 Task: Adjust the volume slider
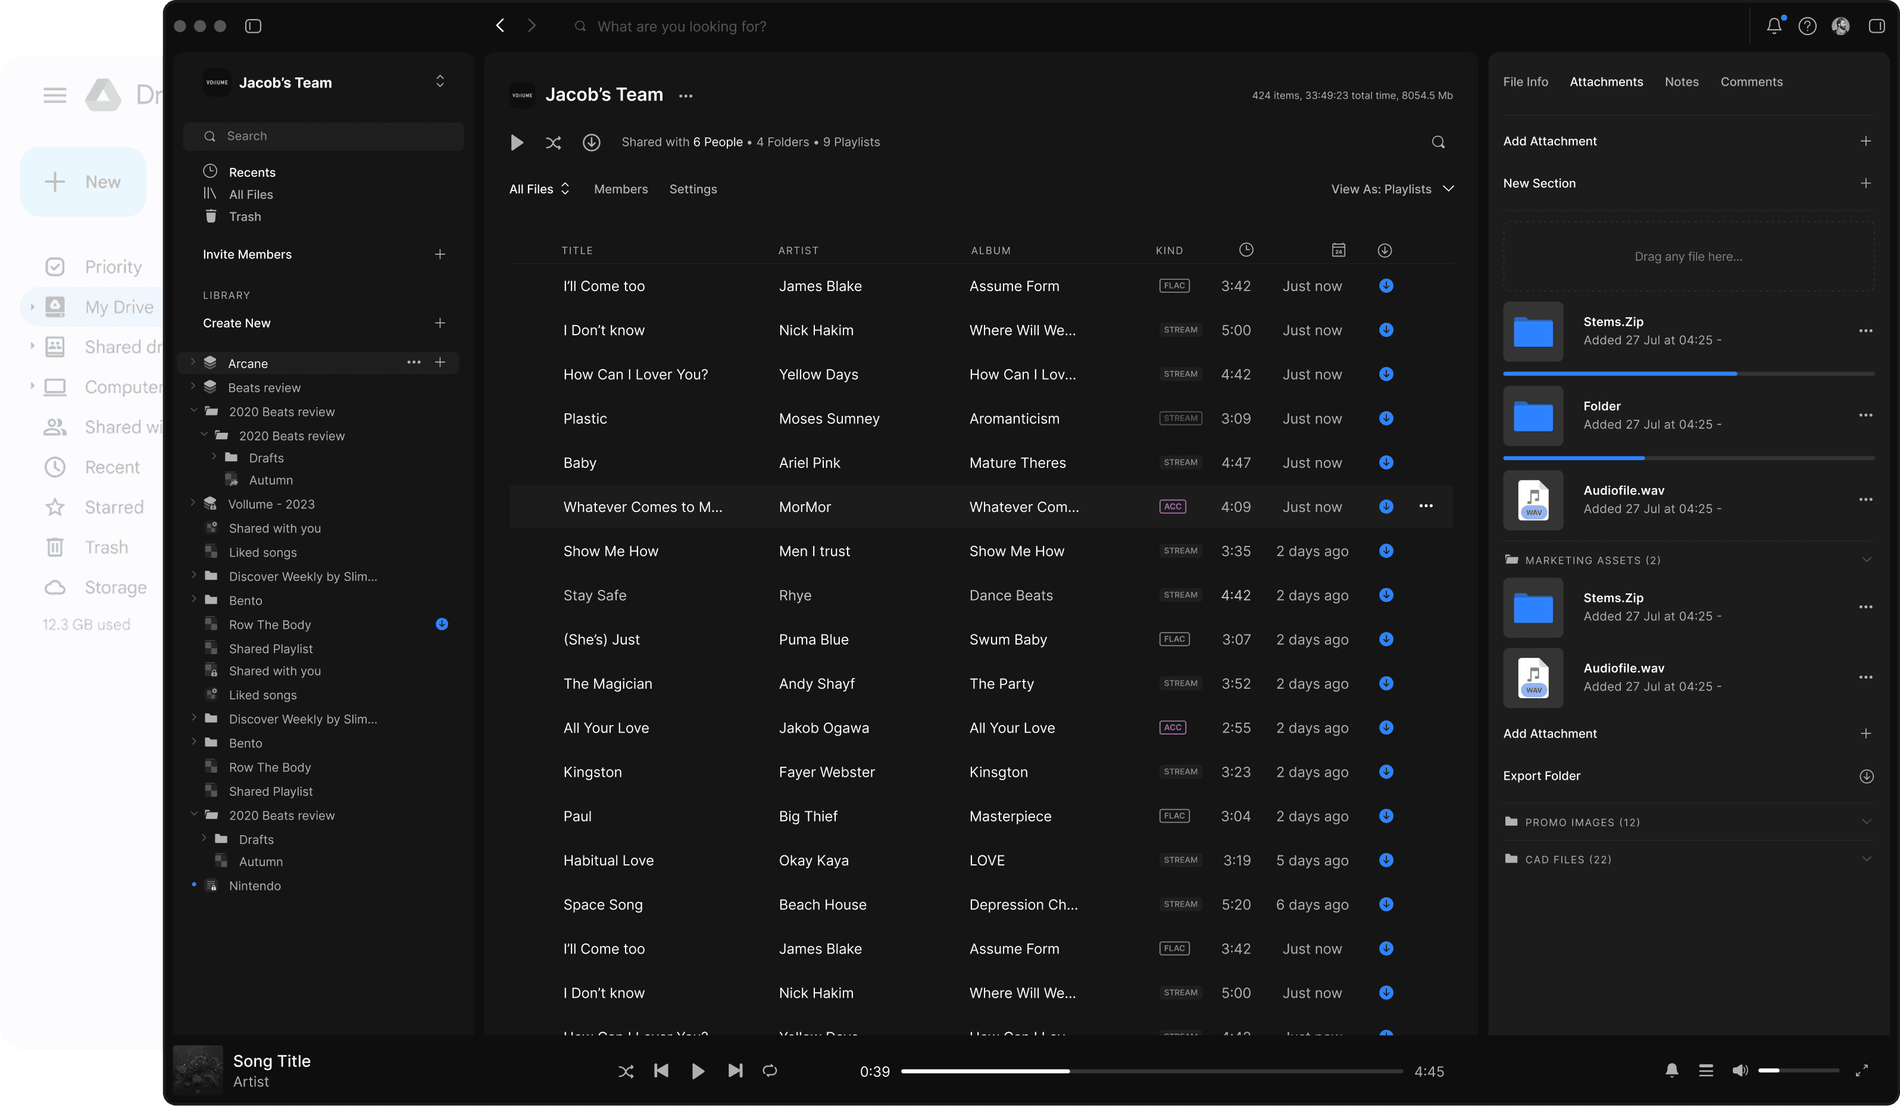tap(1798, 1070)
